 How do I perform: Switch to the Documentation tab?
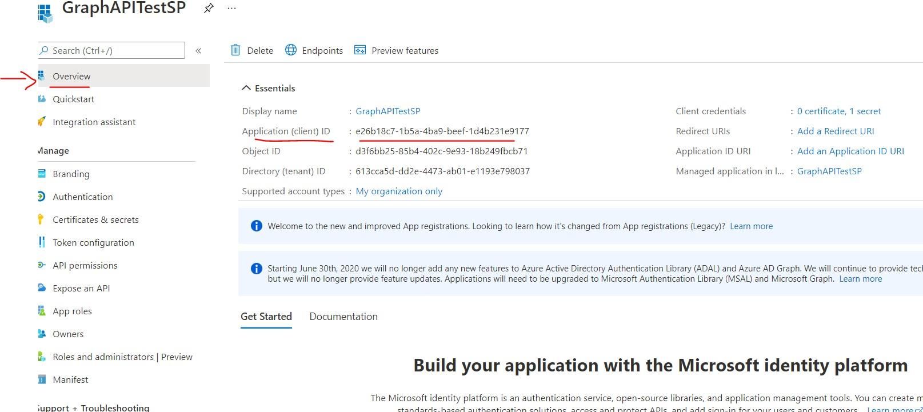(343, 317)
